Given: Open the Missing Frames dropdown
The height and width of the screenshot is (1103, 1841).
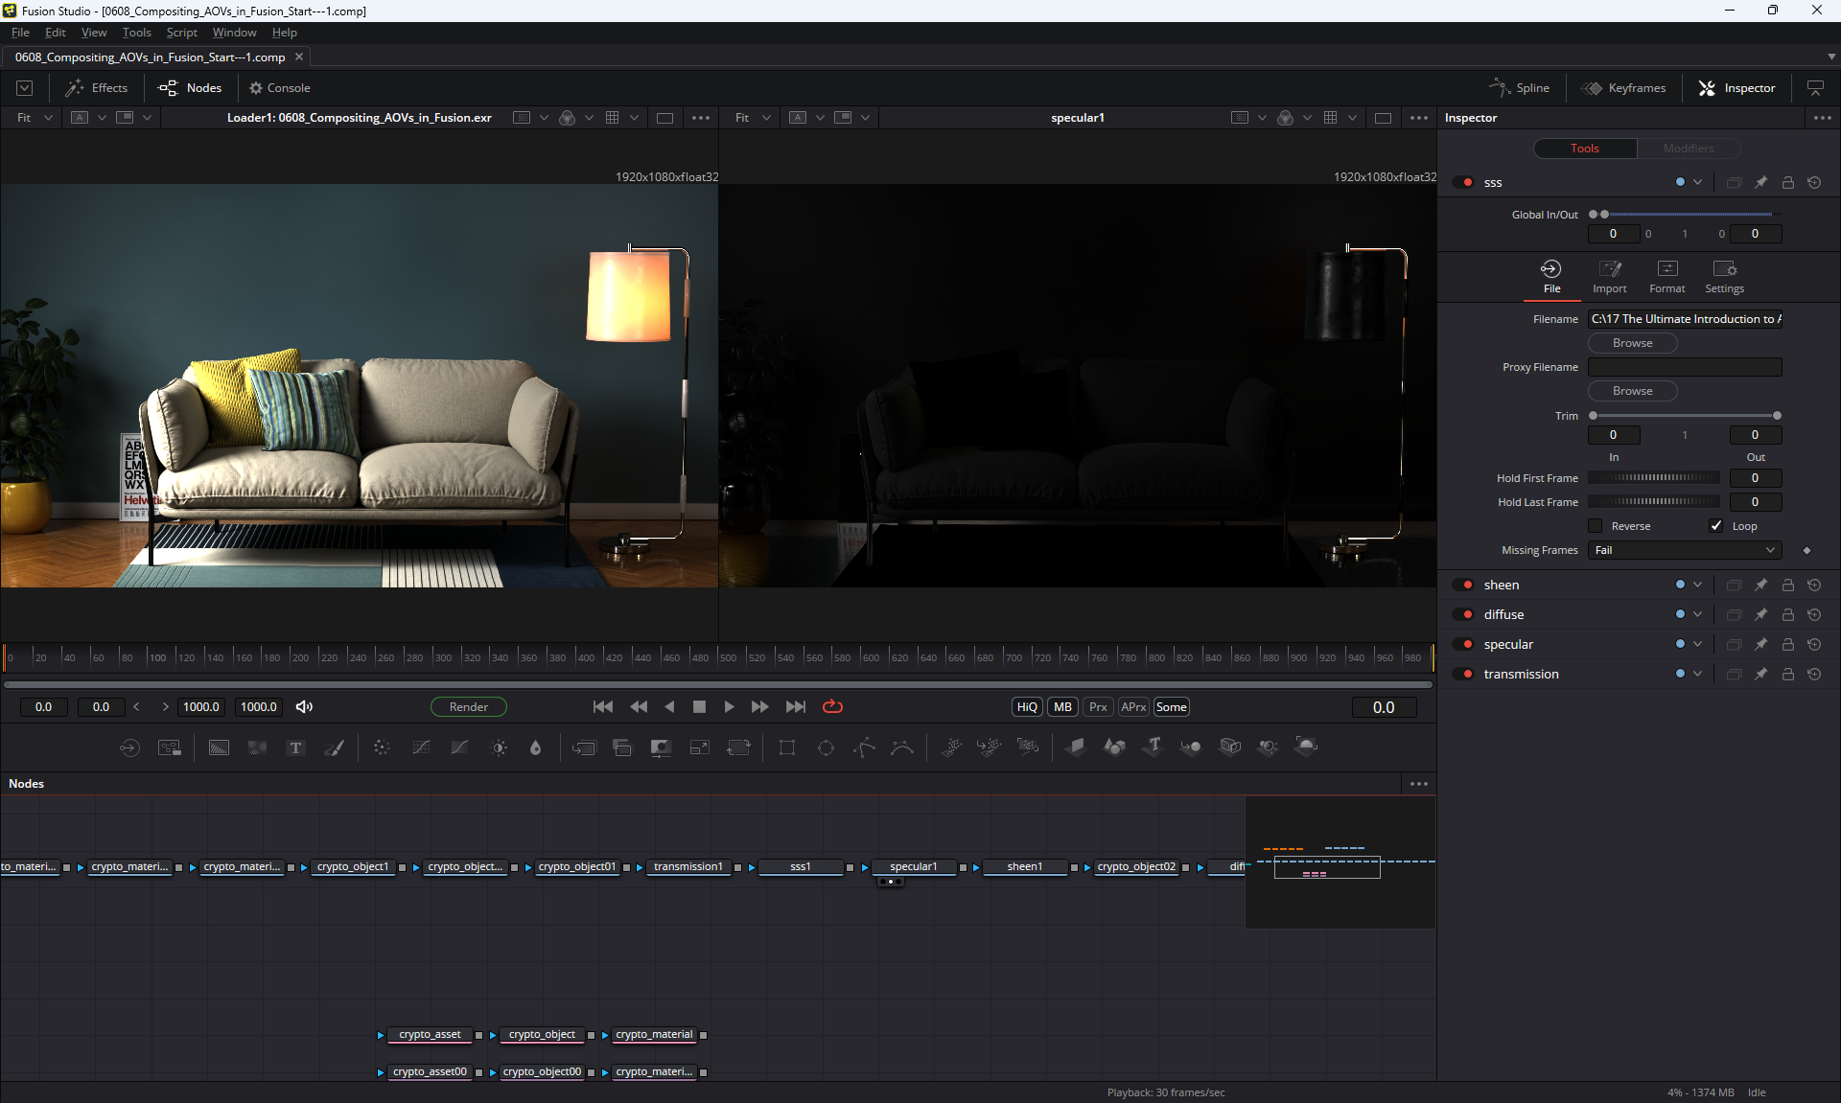Looking at the screenshot, I should pyautogui.click(x=1685, y=550).
